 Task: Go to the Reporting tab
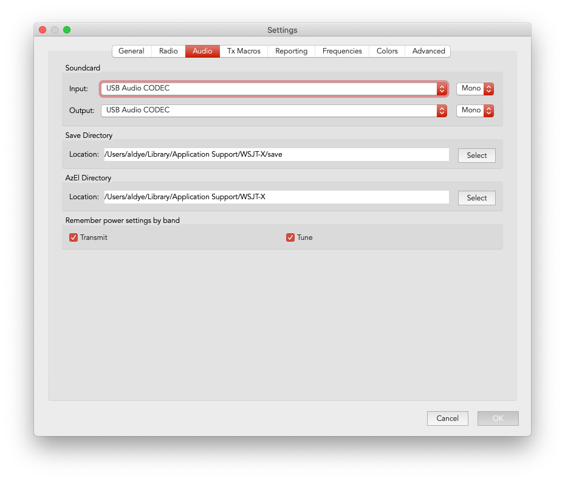(291, 51)
